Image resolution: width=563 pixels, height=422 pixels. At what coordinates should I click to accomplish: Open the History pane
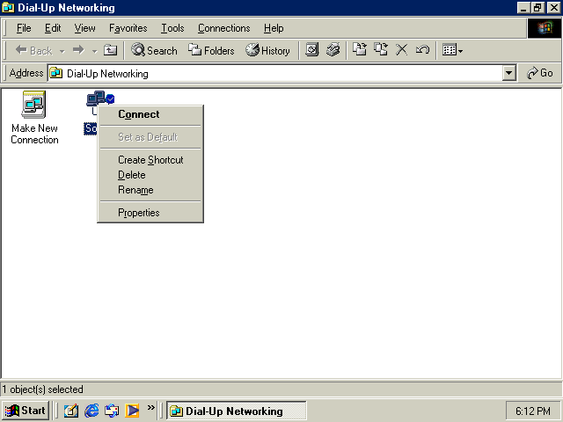(267, 51)
